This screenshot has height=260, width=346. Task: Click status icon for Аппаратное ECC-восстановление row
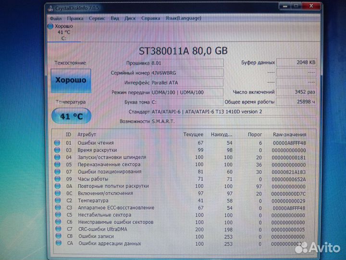tap(58, 208)
